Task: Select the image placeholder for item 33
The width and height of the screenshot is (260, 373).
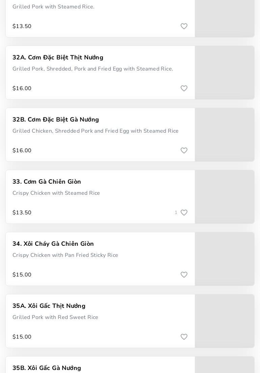Action: click(225, 197)
